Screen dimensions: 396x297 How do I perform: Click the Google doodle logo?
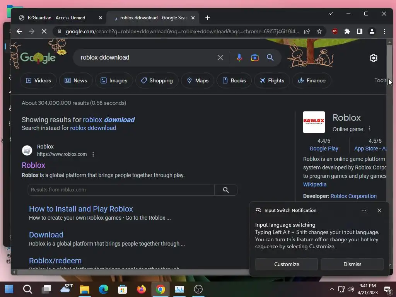click(x=38, y=58)
